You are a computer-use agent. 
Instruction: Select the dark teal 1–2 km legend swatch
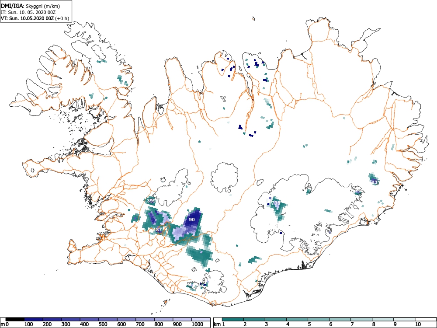[x=233, y=319]
